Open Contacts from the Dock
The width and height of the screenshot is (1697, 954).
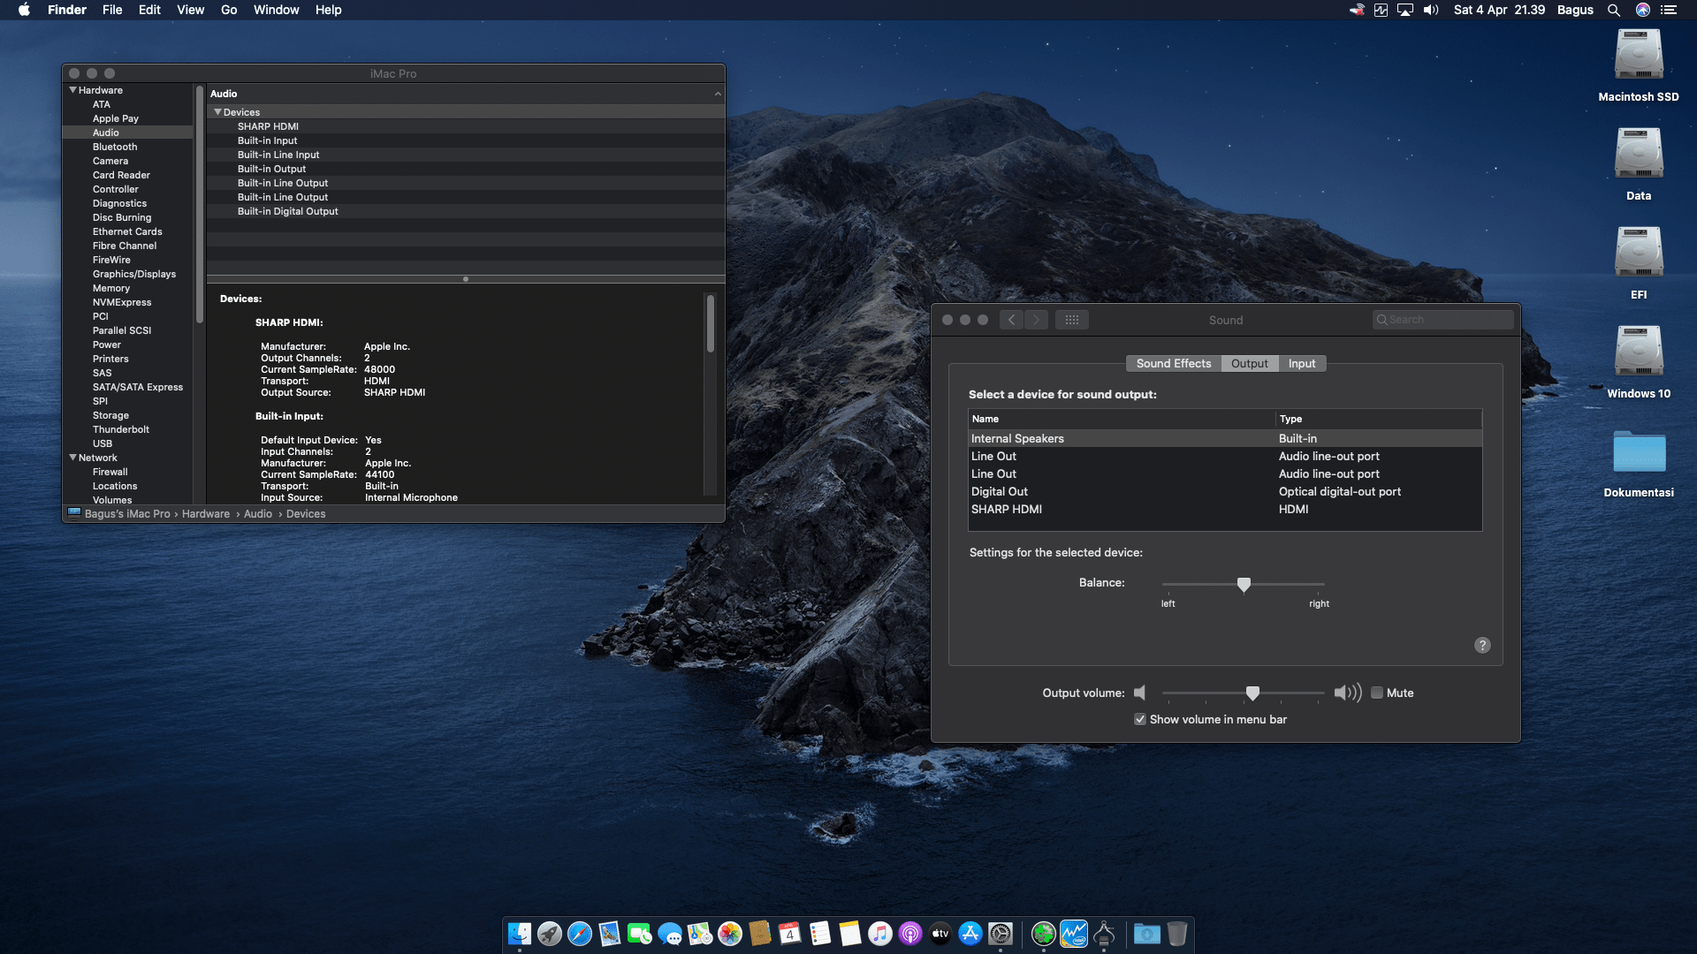[x=760, y=934]
